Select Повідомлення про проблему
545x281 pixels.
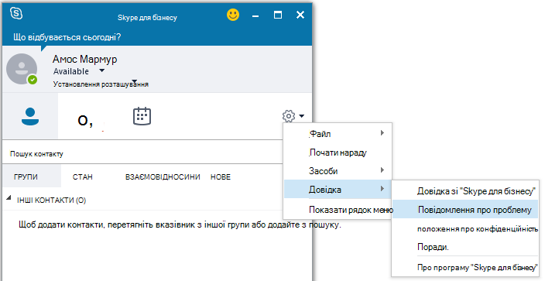(465, 210)
